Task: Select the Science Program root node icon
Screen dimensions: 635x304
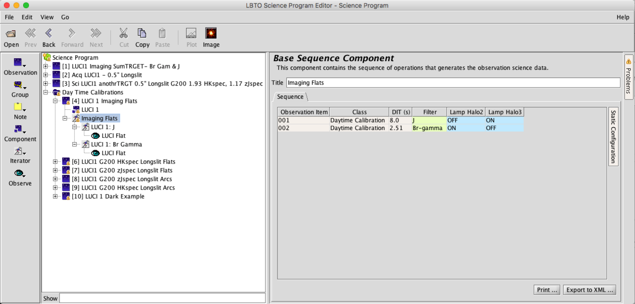Action: point(47,57)
